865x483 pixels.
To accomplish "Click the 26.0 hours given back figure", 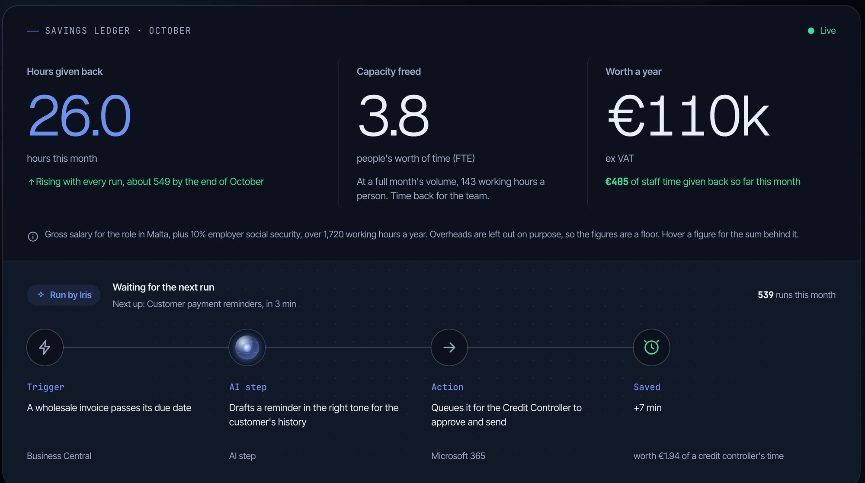I will click(x=79, y=116).
